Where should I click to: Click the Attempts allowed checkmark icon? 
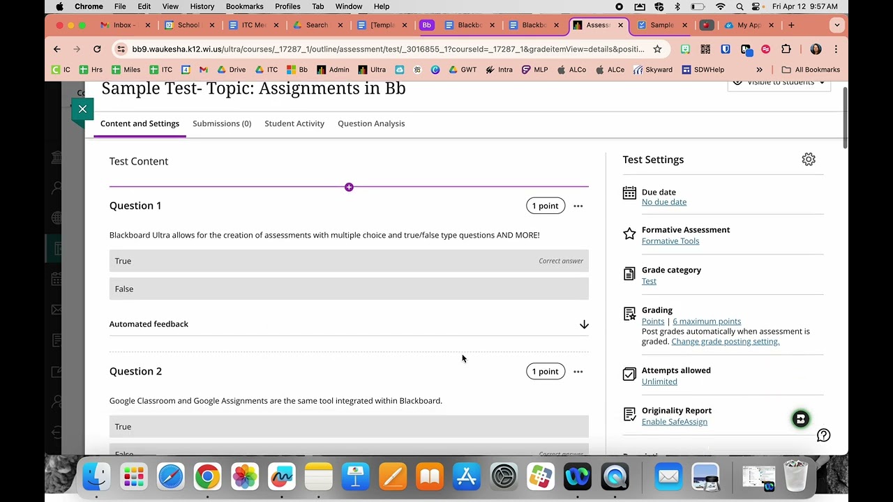(x=629, y=374)
